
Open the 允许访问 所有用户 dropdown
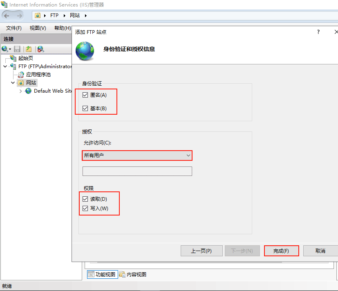click(x=137, y=155)
